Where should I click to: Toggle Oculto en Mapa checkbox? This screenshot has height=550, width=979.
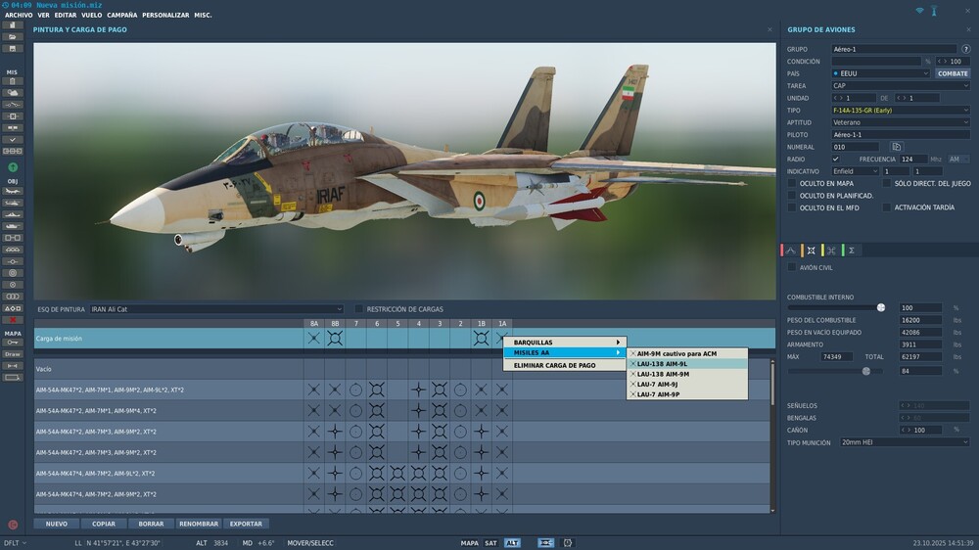click(x=792, y=183)
